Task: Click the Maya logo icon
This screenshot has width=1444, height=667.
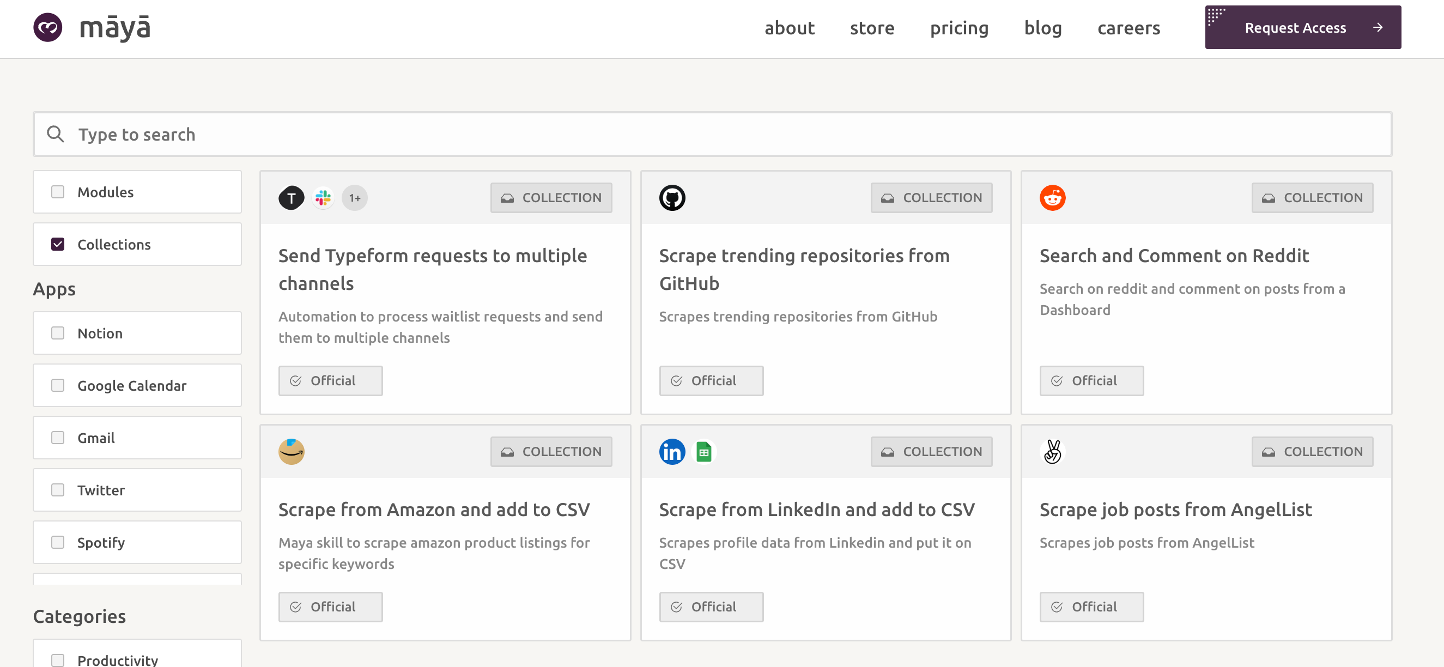Action: click(47, 27)
